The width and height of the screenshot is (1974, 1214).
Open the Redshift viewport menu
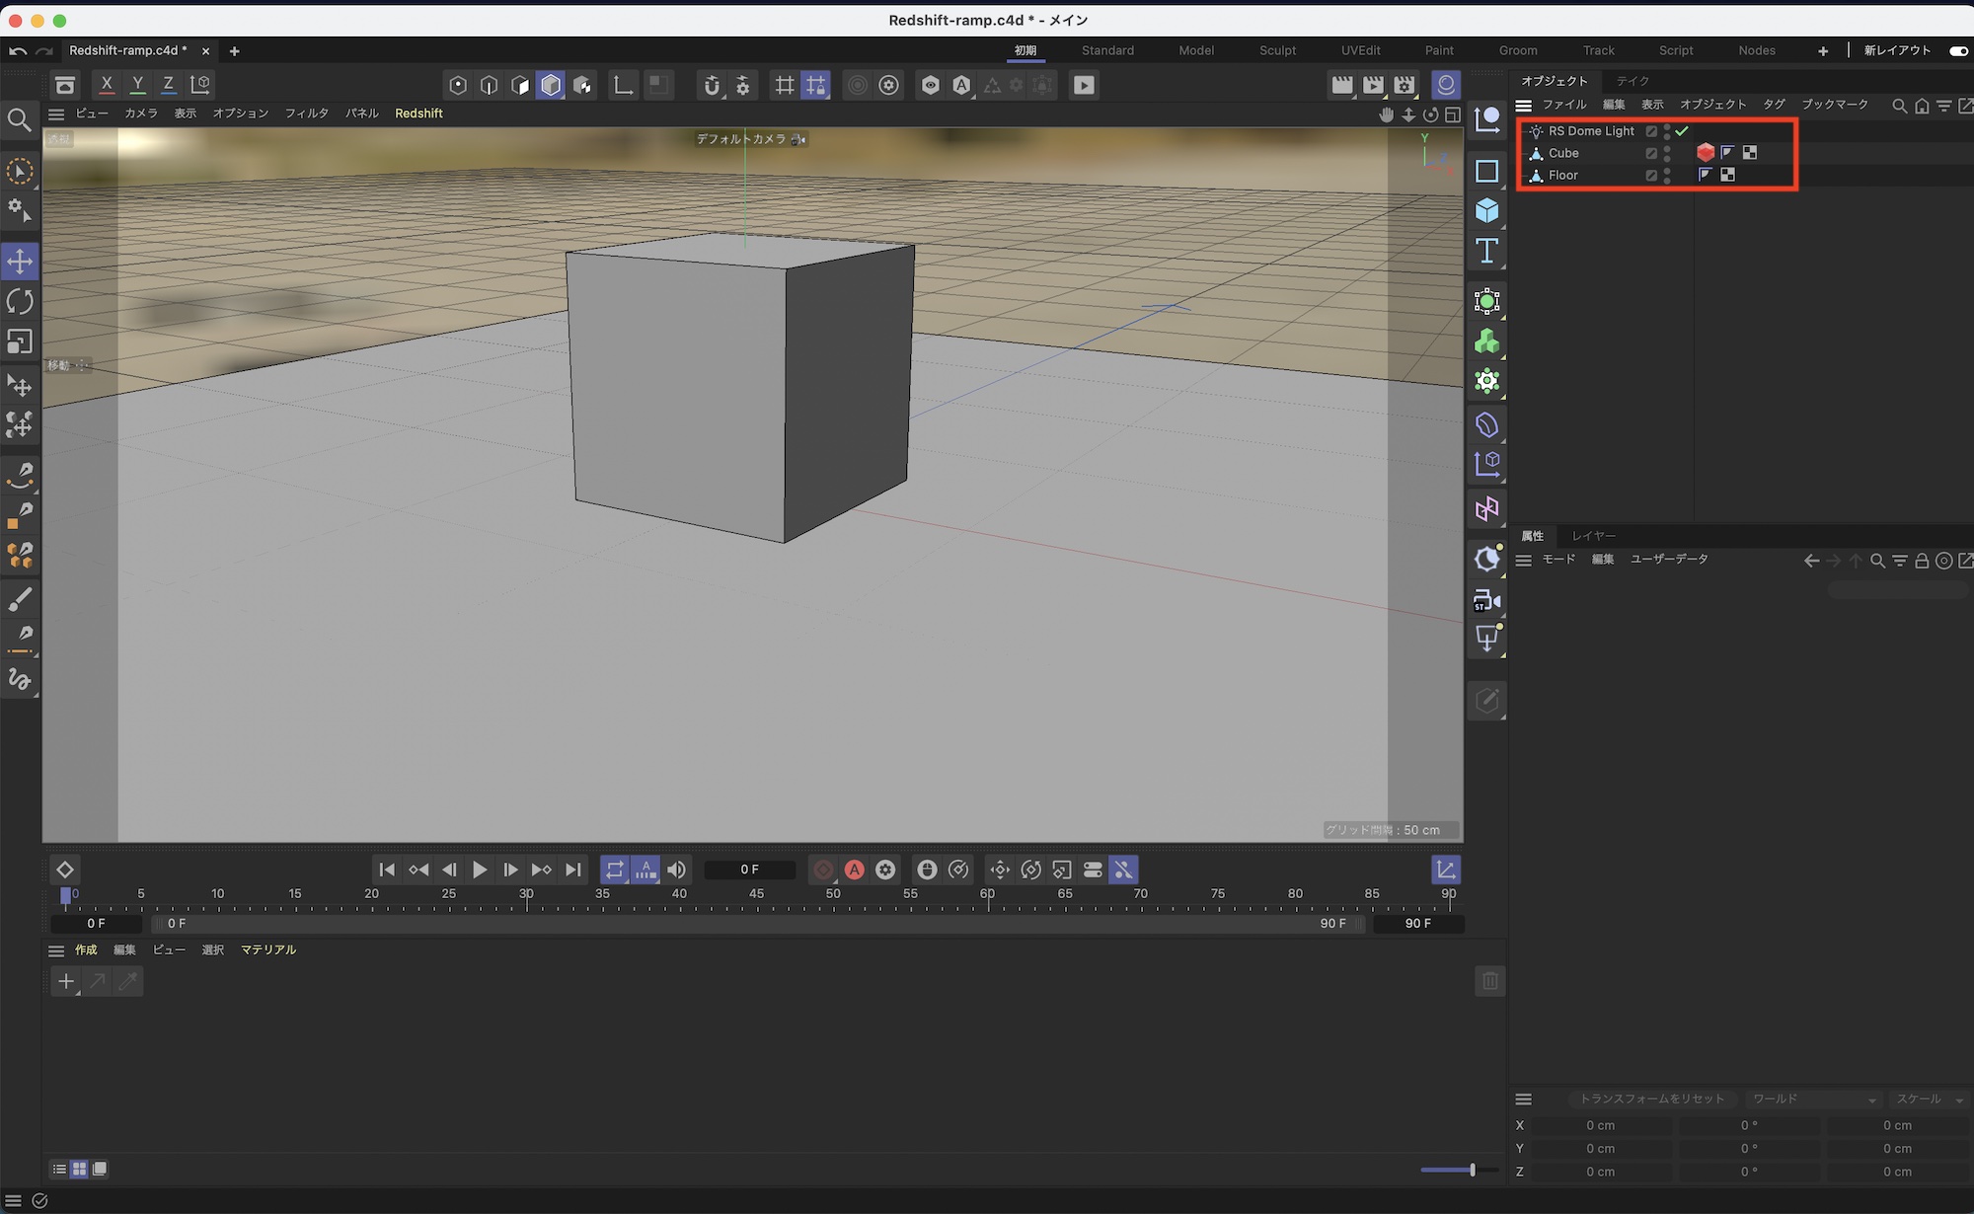[418, 114]
